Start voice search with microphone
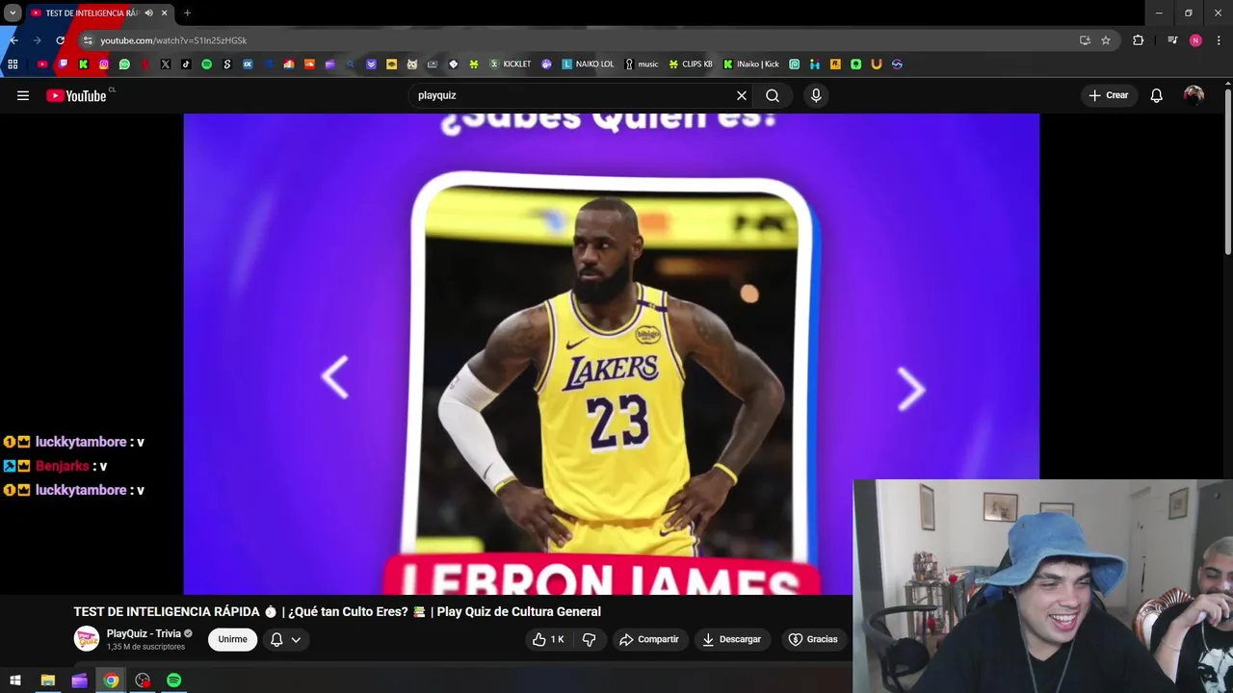The height and width of the screenshot is (693, 1233). click(816, 95)
